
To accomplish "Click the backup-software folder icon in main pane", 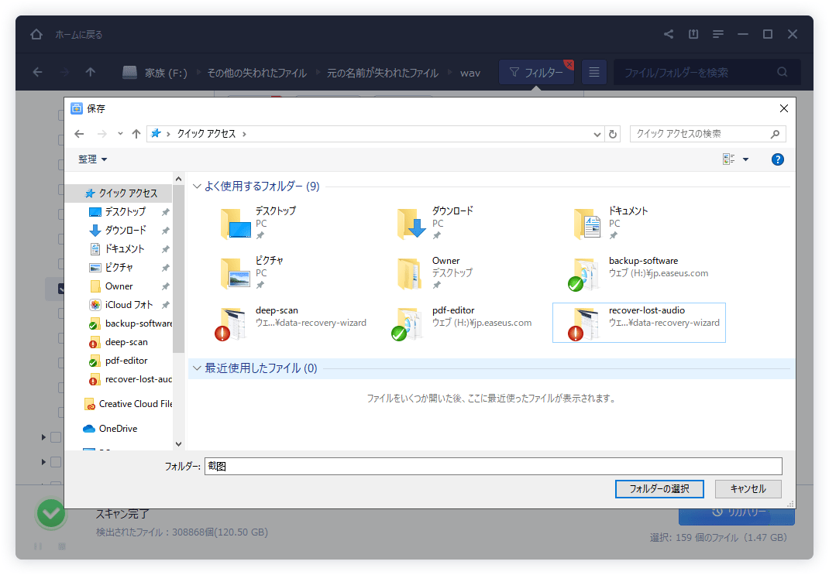I will (584, 273).
